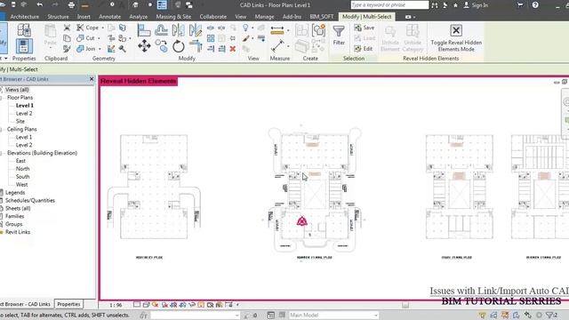Screen dimensions: 569x320
Task: Click Mirror - Draw Axis icon
Action: tap(196, 30)
